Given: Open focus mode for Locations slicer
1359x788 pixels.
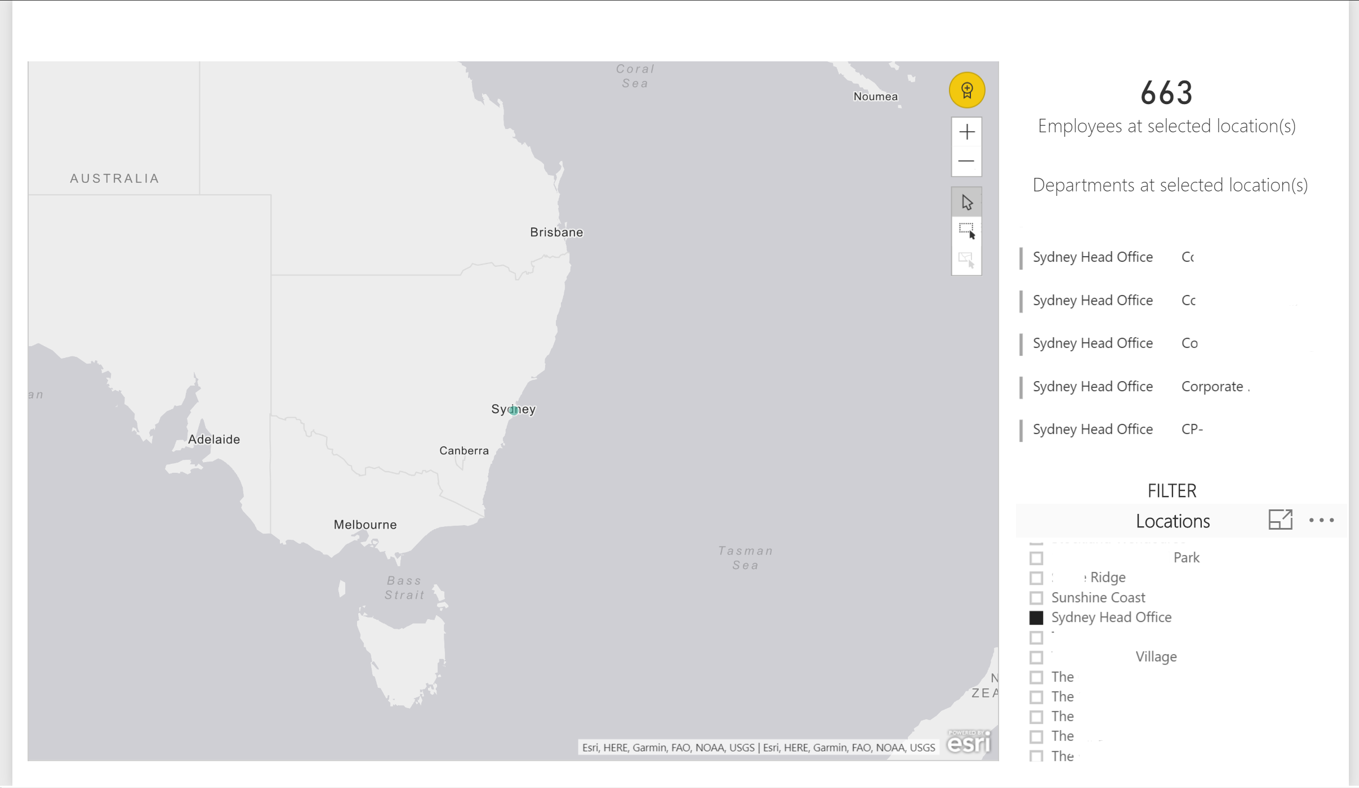Looking at the screenshot, I should [x=1280, y=520].
